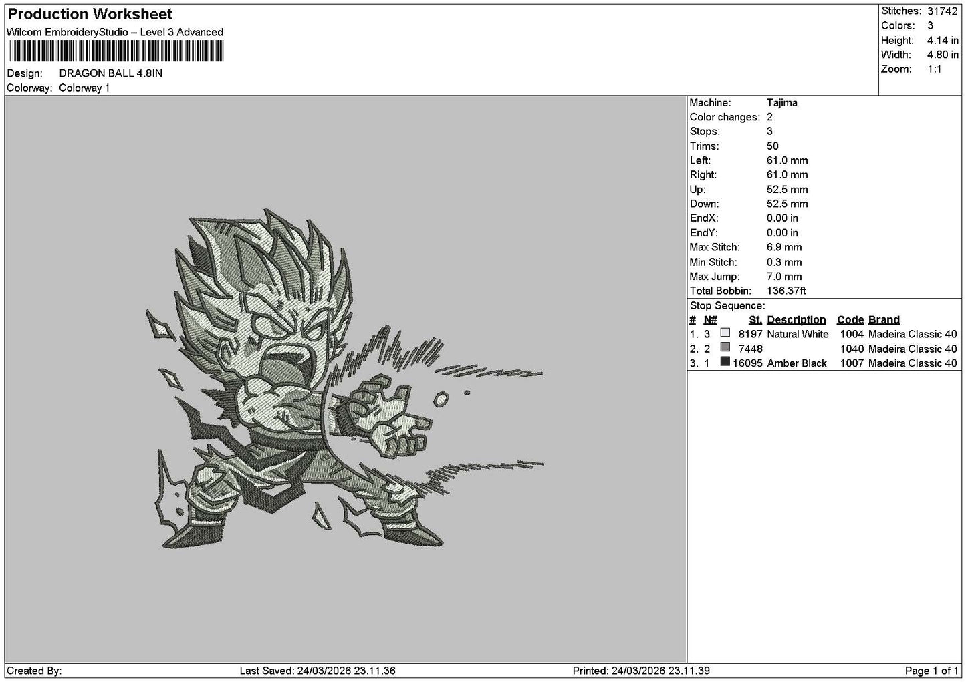Screen dimensions: 966x682
Task: Click the Natural White color swatch
Action: [725, 333]
